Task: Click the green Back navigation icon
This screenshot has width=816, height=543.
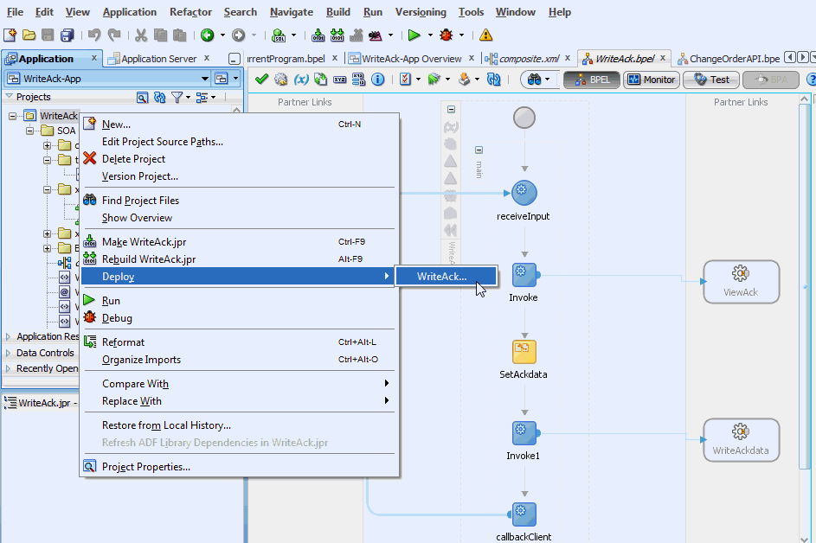Action: (x=207, y=35)
